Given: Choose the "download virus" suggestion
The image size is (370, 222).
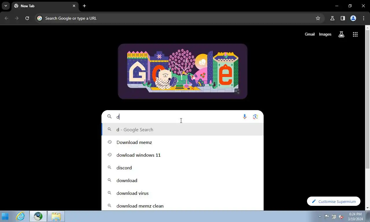Looking at the screenshot, I should click(183, 193).
